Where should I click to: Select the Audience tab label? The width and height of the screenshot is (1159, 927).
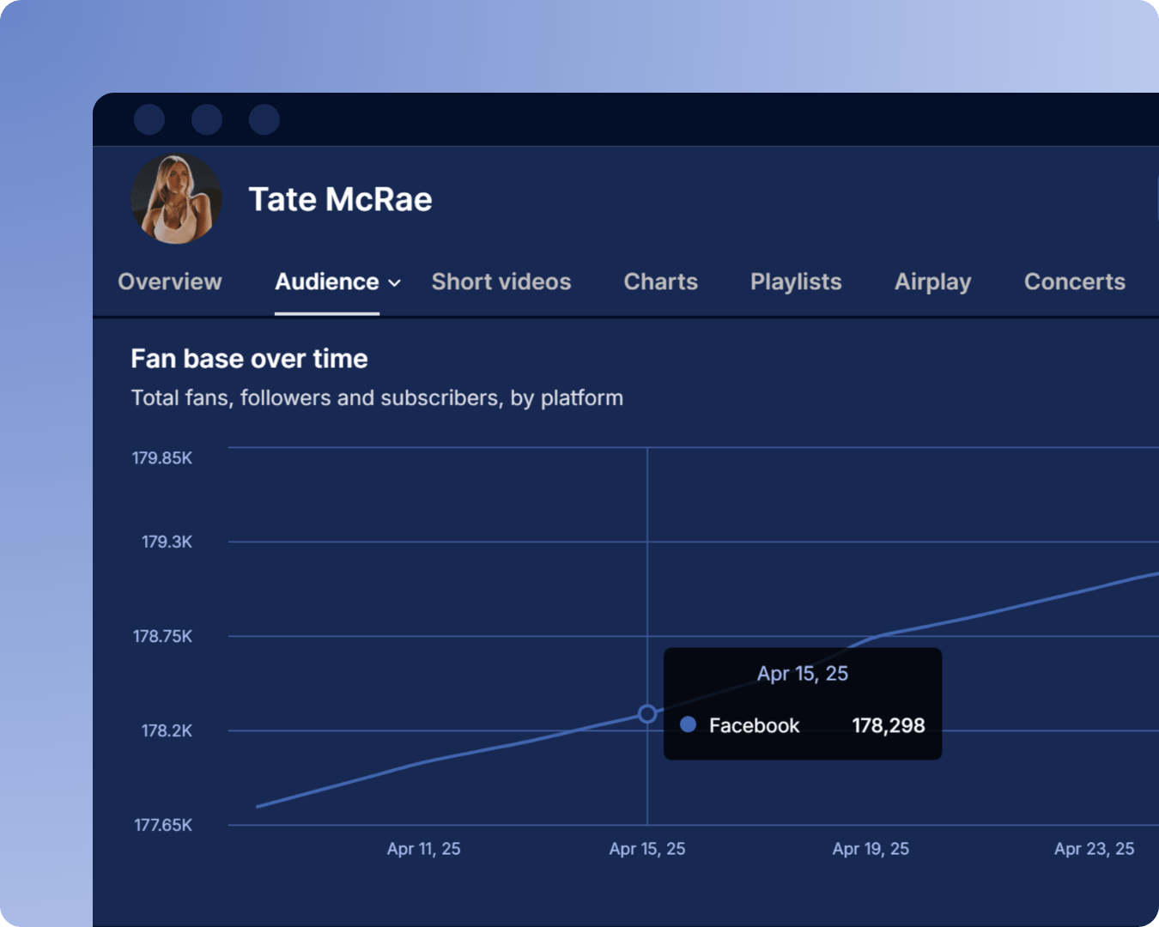326,282
